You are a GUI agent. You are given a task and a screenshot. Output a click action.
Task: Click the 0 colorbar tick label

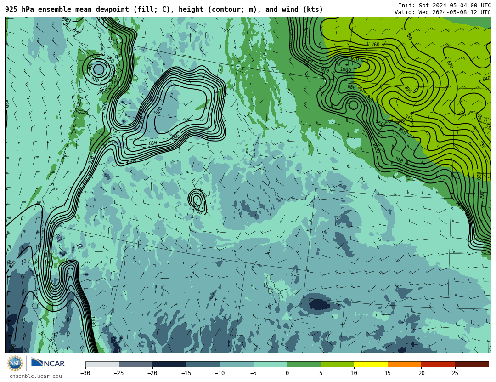pos(287,373)
